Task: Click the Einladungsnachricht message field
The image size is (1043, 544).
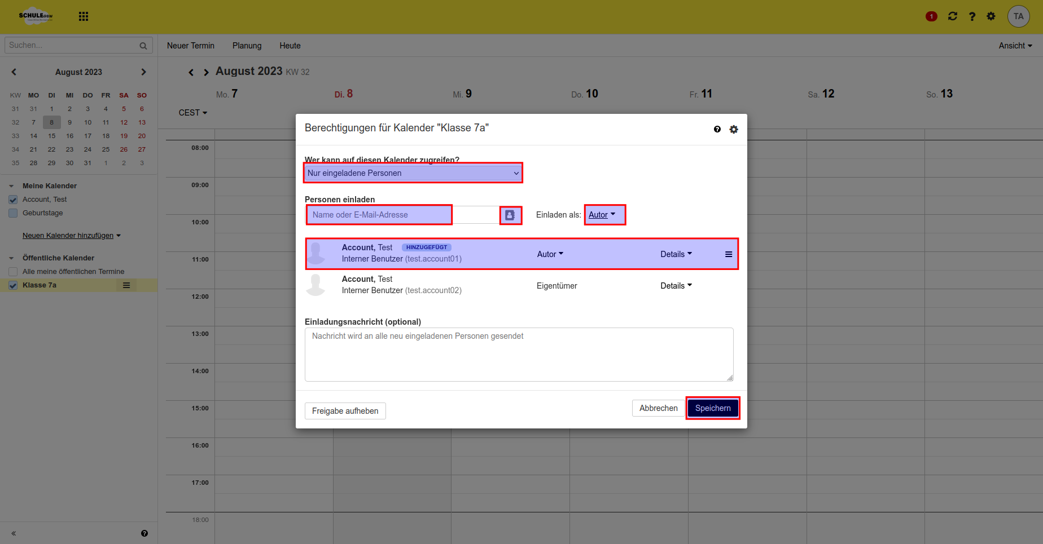Action: pos(519,354)
